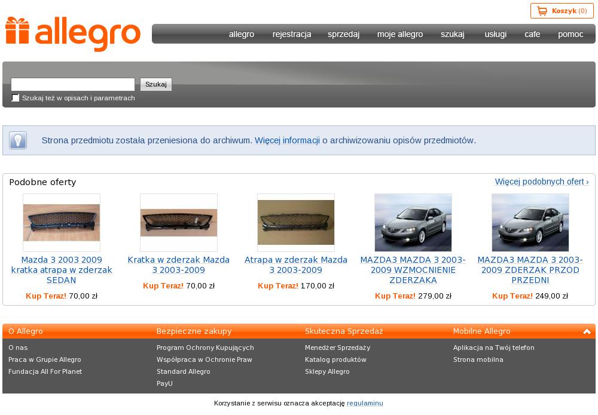Screen dimensions: 598x415
Task: Open thumbnail of Mazda 3 kratka atrapa SEDAN
Action: click(x=62, y=222)
